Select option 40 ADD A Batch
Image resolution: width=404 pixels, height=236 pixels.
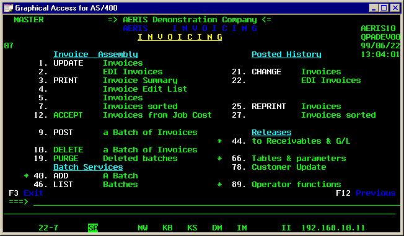86,176
